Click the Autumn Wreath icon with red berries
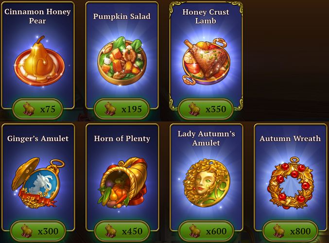The image size is (329, 243). pyautogui.click(x=291, y=183)
